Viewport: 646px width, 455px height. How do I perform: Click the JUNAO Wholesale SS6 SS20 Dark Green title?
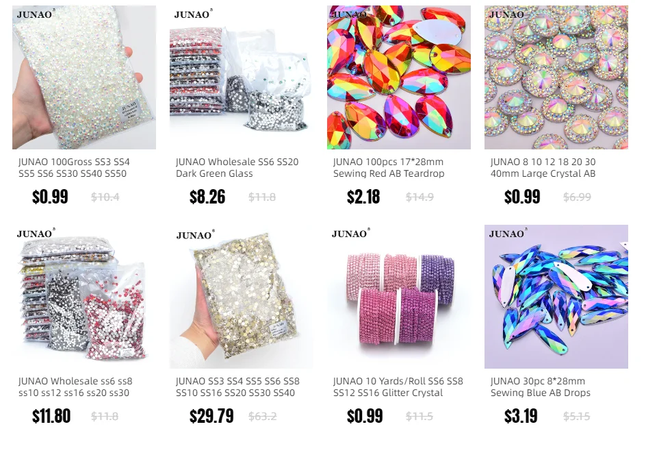(x=237, y=168)
